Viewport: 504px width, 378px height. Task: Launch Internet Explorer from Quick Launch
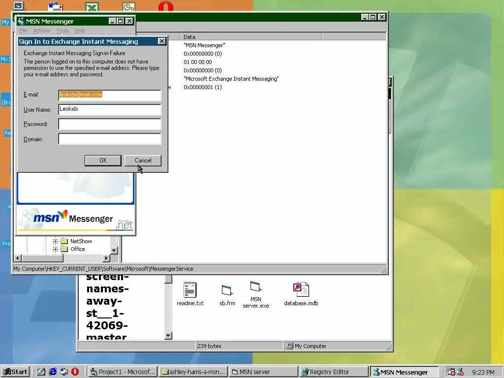53,372
